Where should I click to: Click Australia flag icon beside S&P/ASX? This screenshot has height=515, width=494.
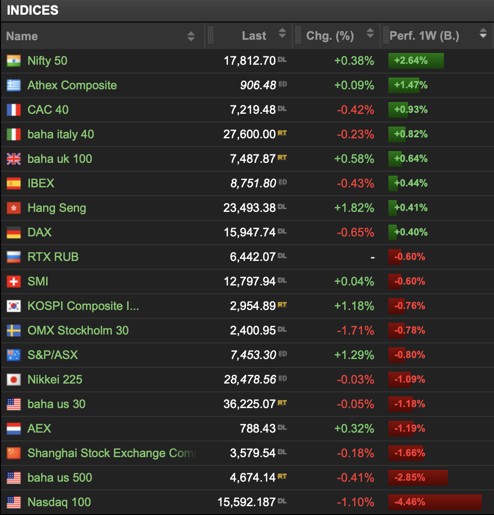(x=14, y=355)
